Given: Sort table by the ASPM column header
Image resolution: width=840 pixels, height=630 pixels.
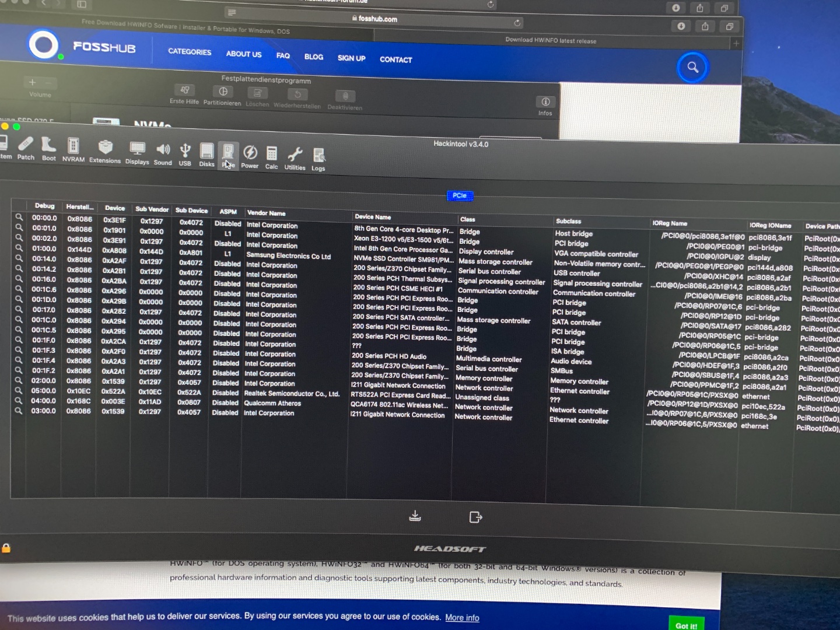Looking at the screenshot, I should (228, 211).
